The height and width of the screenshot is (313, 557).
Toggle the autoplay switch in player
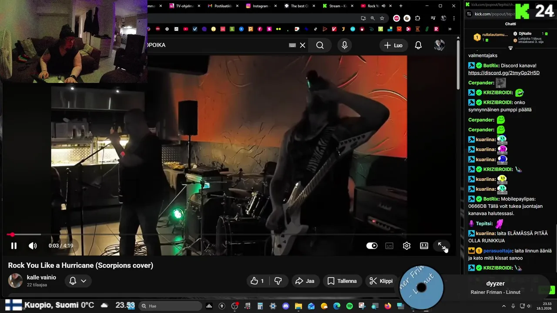tap(372, 246)
